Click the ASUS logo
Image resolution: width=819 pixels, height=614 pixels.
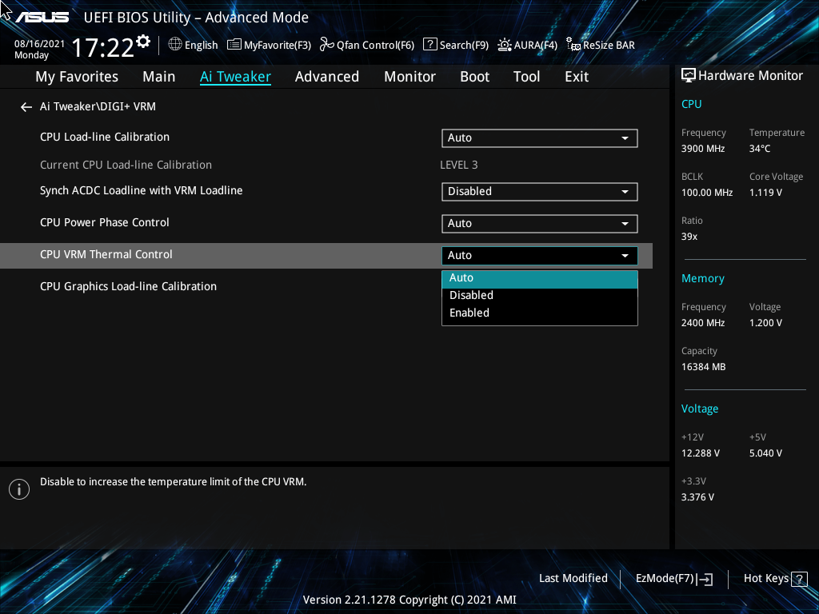click(42, 18)
